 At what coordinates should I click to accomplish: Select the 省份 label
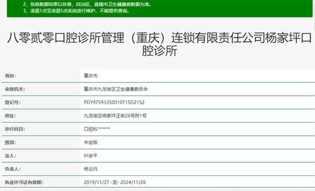click(x=10, y=76)
